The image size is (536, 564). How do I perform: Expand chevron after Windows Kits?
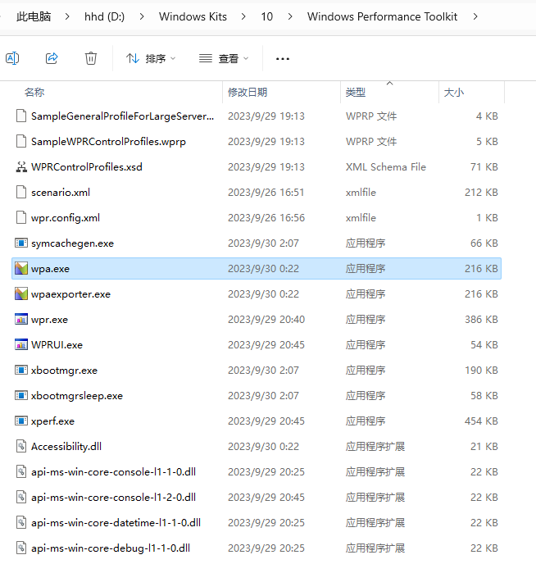243,16
